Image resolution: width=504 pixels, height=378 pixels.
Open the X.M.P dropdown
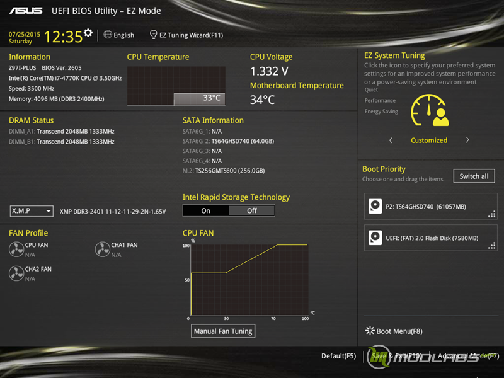click(x=31, y=211)
